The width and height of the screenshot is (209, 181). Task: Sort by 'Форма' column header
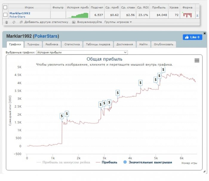click(x=188, y=7)
